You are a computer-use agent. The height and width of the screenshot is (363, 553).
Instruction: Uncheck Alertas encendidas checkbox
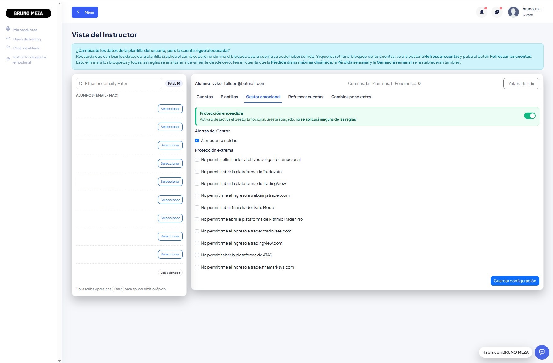(x=197, y=140)
